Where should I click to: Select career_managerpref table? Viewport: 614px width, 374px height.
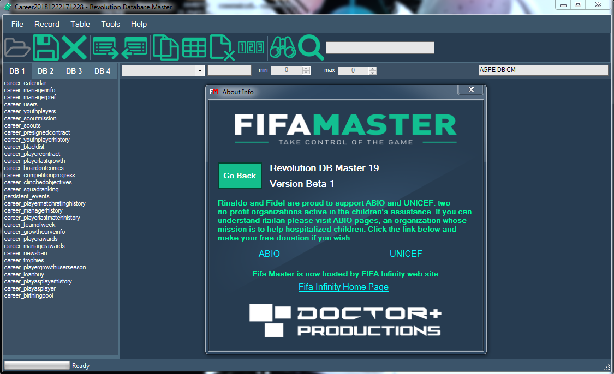(x=30, y=97)
